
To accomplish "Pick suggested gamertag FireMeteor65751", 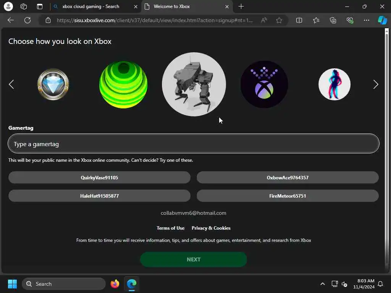I will point(288,196).
